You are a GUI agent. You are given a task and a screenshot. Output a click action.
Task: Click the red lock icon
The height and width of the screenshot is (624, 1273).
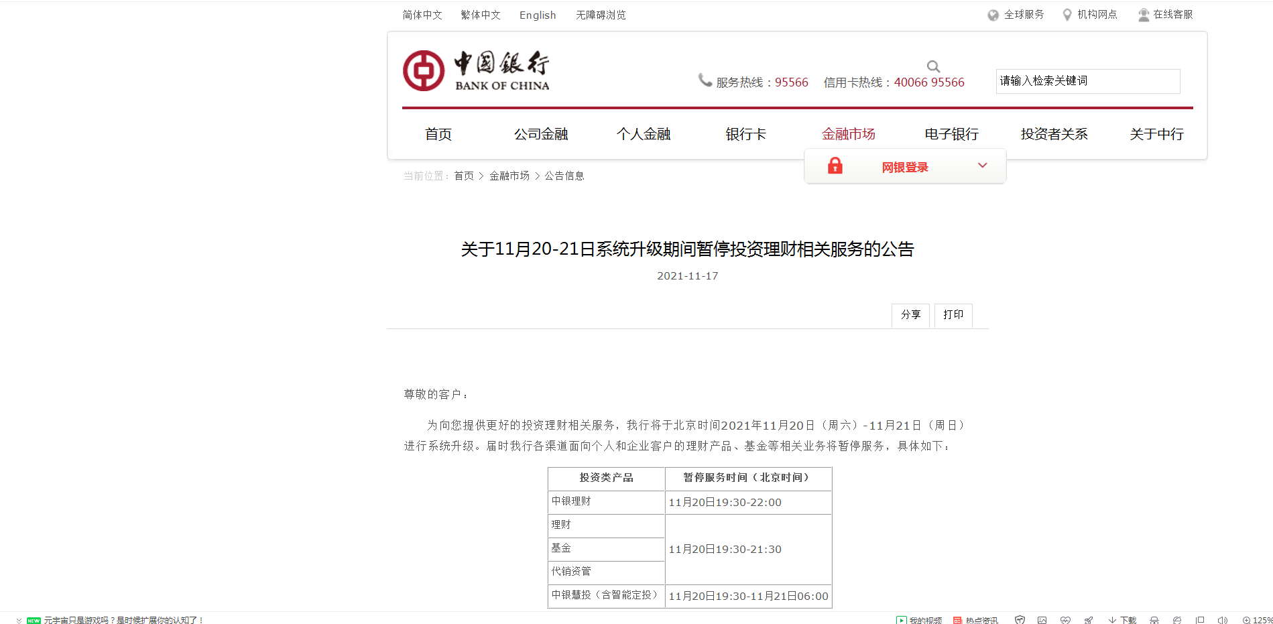[835, 166]
